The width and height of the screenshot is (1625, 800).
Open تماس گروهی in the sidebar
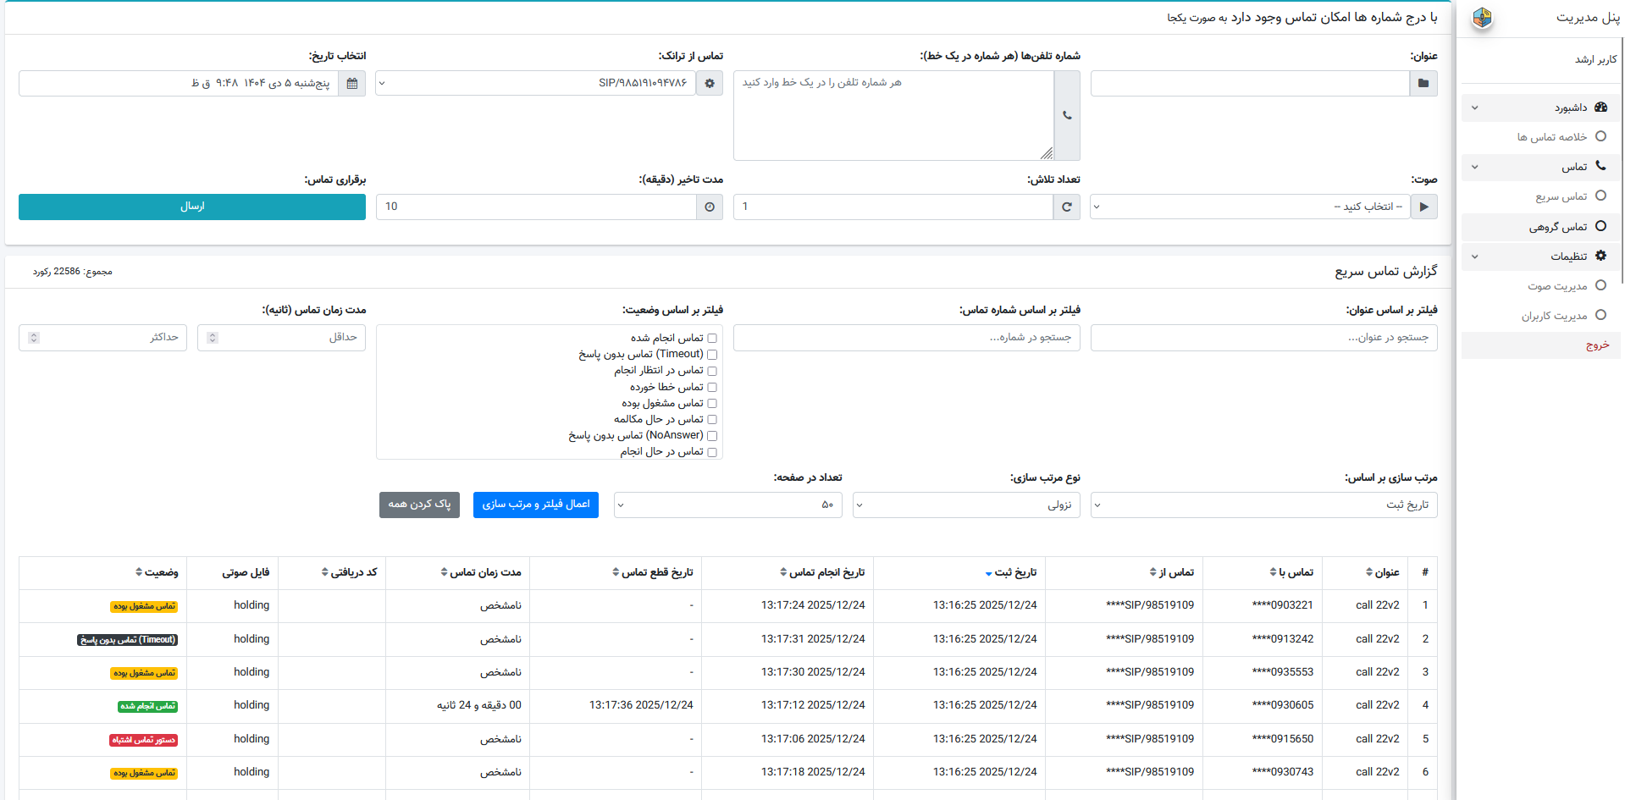[x=1557, y=227]
